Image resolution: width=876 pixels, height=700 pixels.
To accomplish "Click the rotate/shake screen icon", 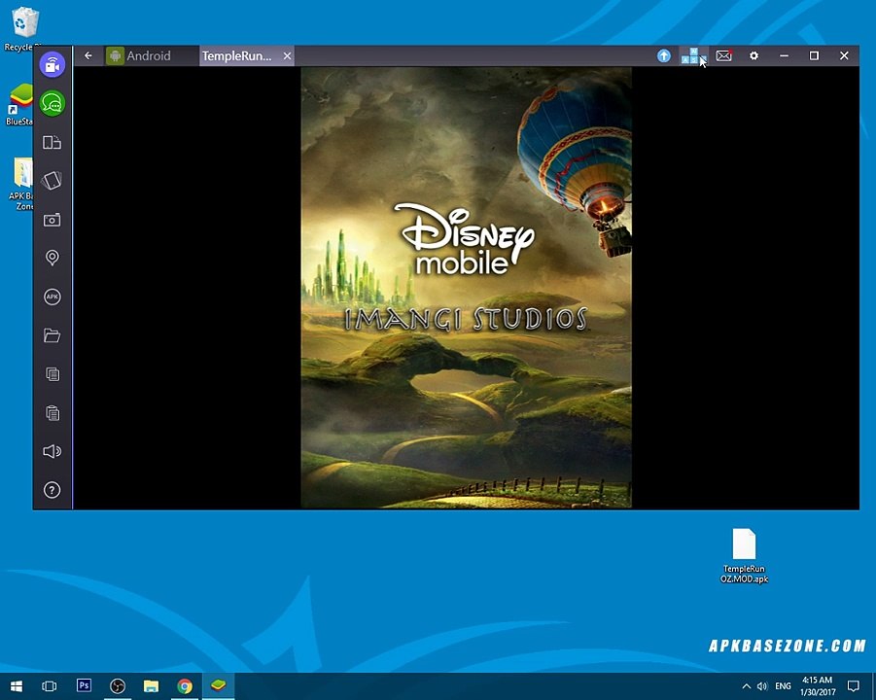I will [52, 181].
